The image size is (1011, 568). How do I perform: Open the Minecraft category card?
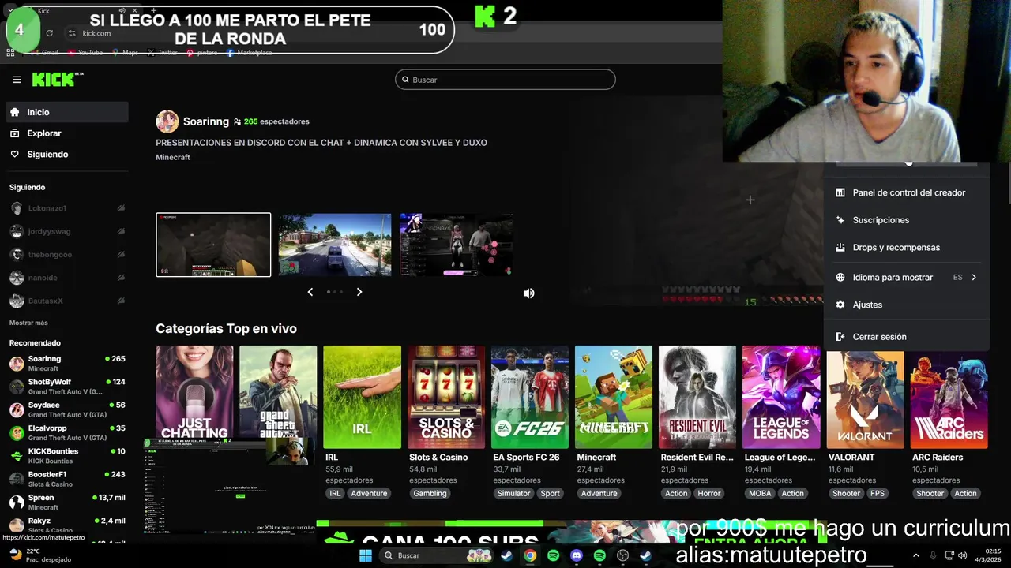614,397
